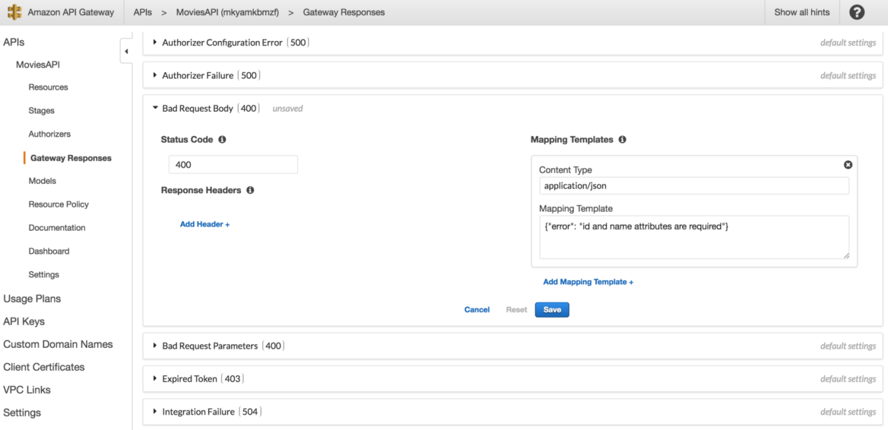The image size is (888, 430).
Task: Click the Amazon API Gateway title
Action: click(71, 12)
